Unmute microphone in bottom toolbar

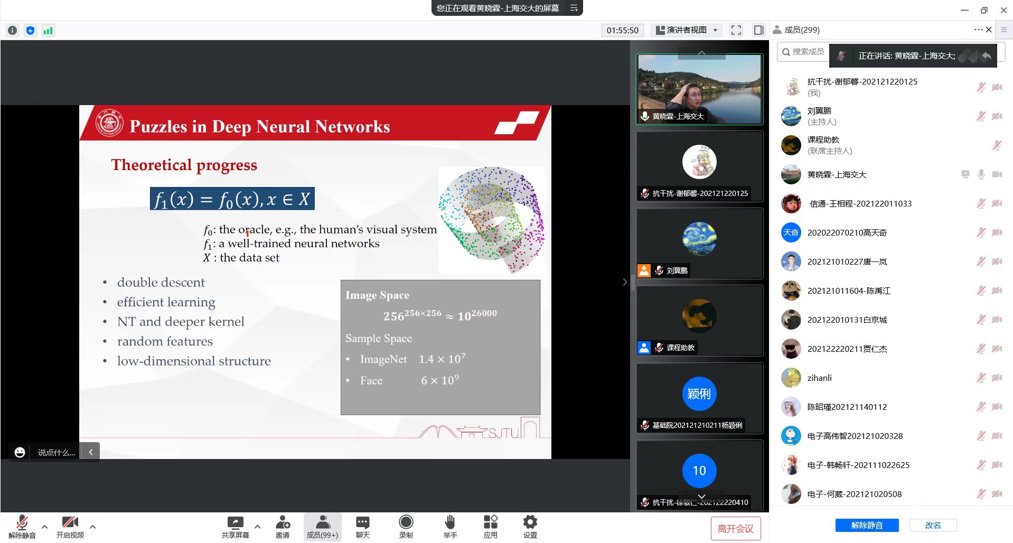(x=22, y=523)
